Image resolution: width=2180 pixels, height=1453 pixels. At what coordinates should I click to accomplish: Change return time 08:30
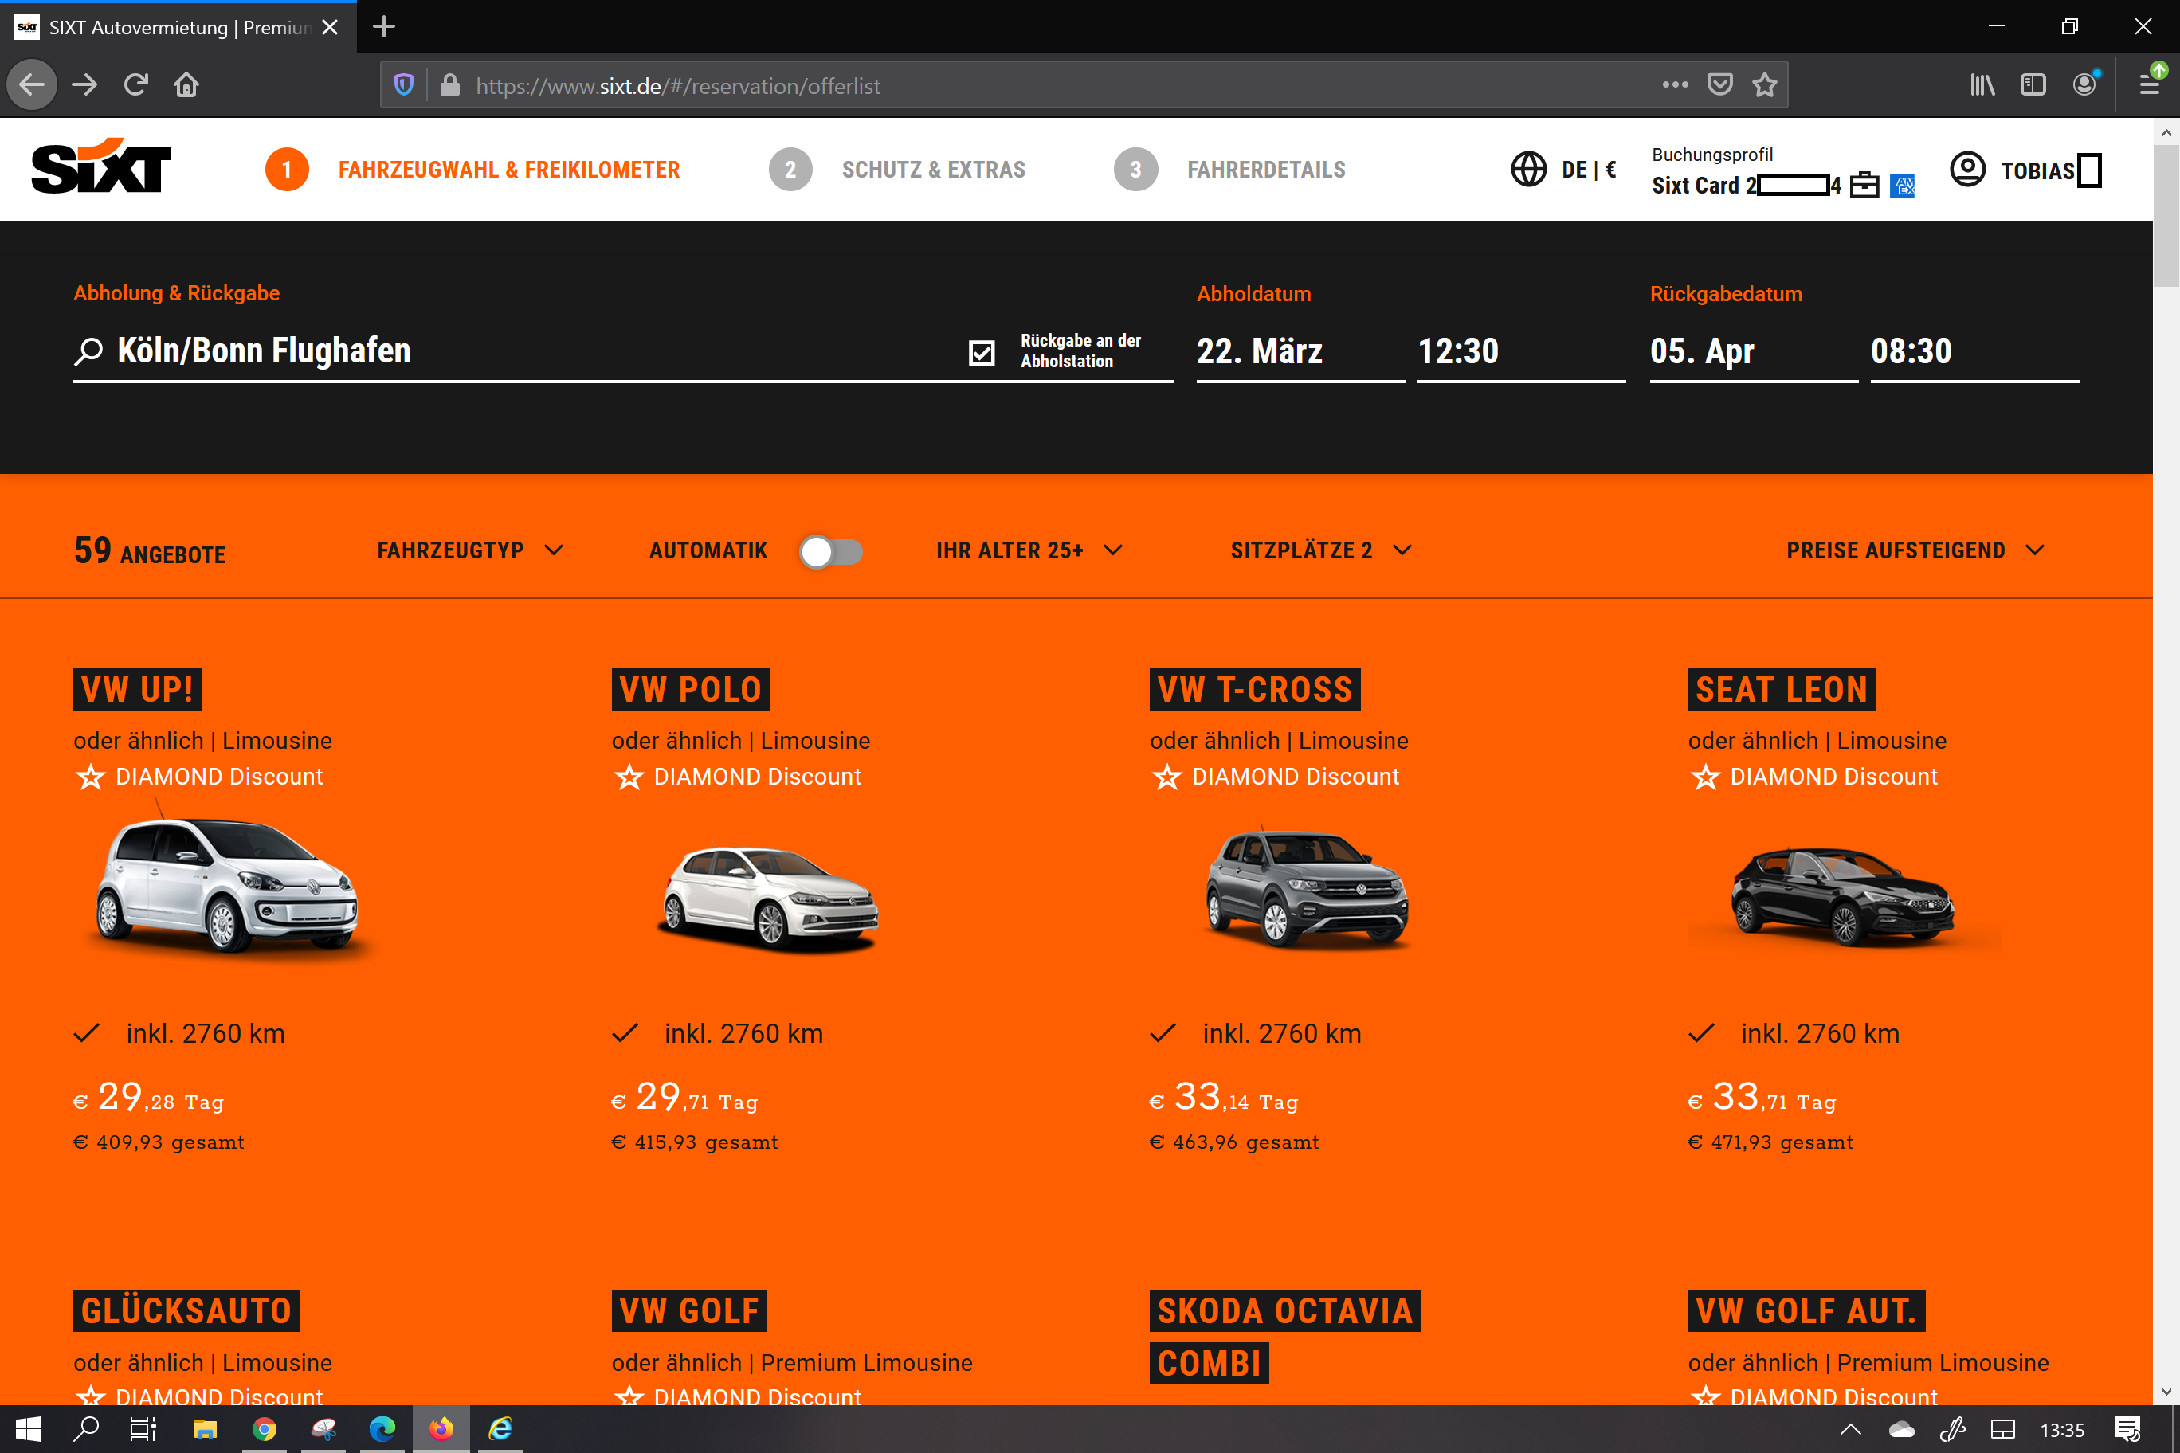tap(1974, 351)
